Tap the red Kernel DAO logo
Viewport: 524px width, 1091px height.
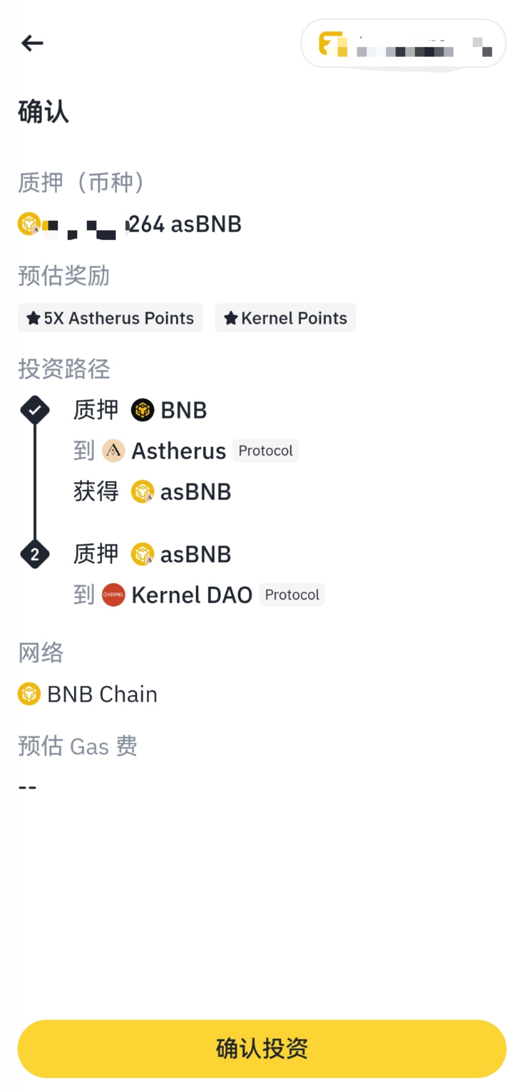114,595
